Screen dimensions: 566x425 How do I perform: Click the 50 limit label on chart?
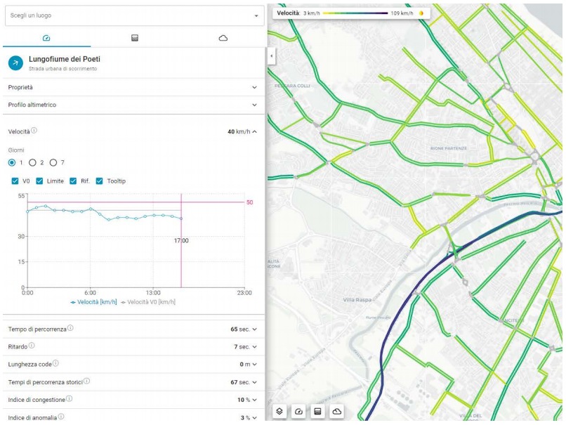(249, 202)
